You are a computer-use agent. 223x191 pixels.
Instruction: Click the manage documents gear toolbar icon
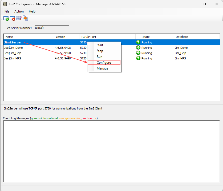click(x=25, y=18)
